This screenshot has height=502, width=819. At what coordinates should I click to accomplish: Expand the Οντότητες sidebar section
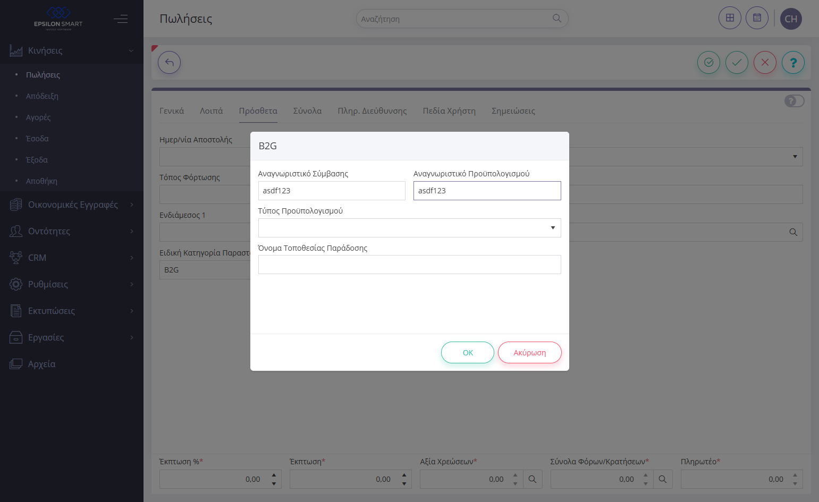pos(72,231)
